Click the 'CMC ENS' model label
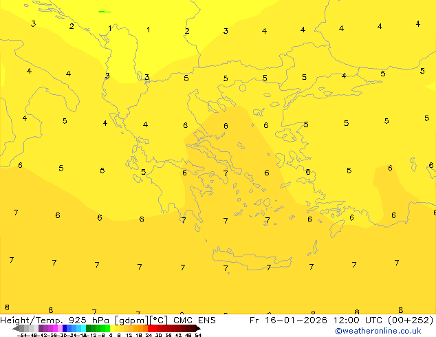This screenshot has height=337, width=436. pos(195,320)
